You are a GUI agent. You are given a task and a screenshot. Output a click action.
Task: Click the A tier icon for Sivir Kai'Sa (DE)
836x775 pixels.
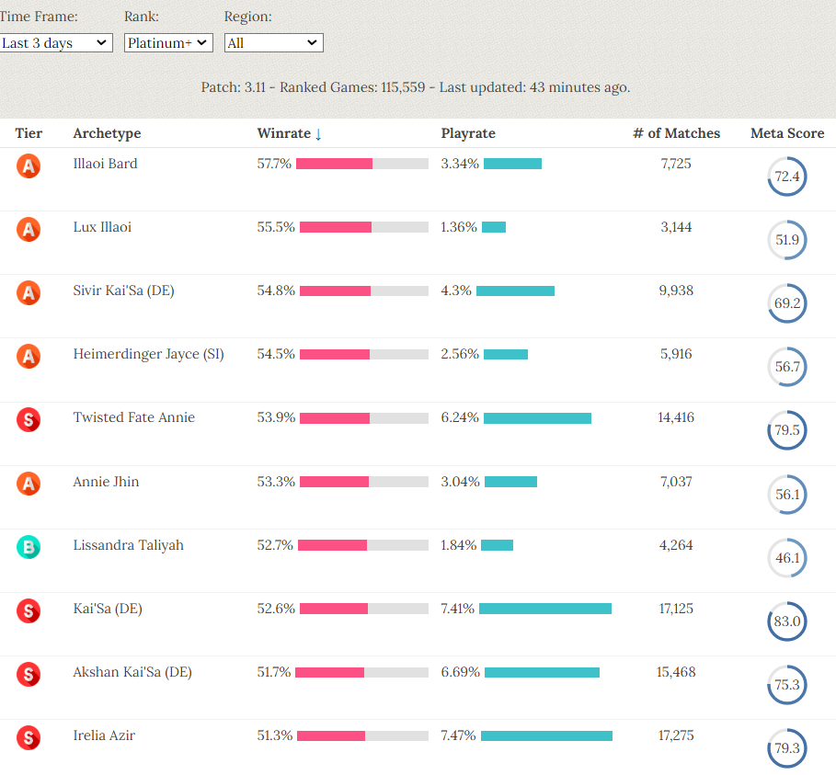point(29,292)
